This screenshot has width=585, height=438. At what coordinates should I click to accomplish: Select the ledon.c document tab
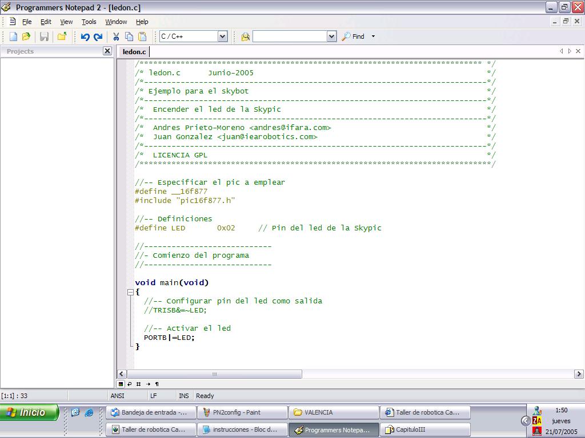(x=134, y=51)
